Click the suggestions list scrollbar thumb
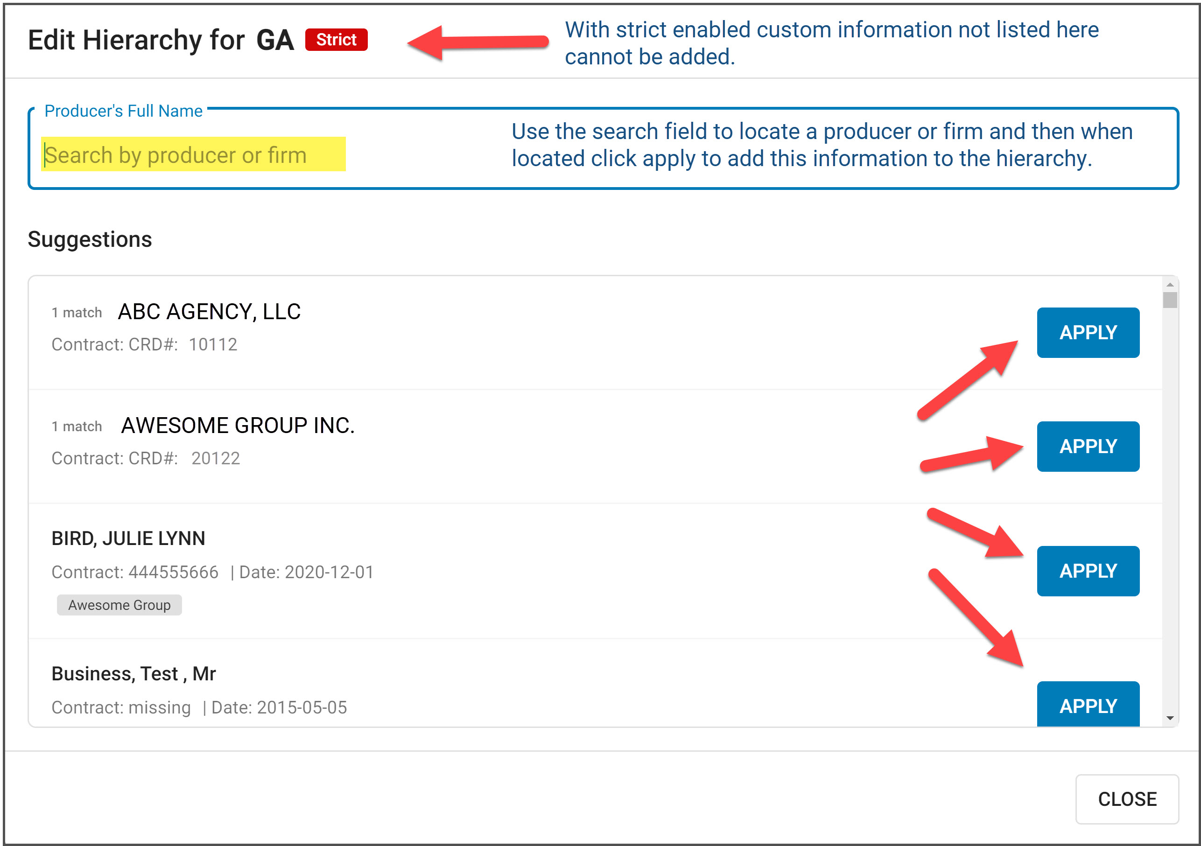The height and width of the screenshot is (846, 1201). pos(1170,300)
